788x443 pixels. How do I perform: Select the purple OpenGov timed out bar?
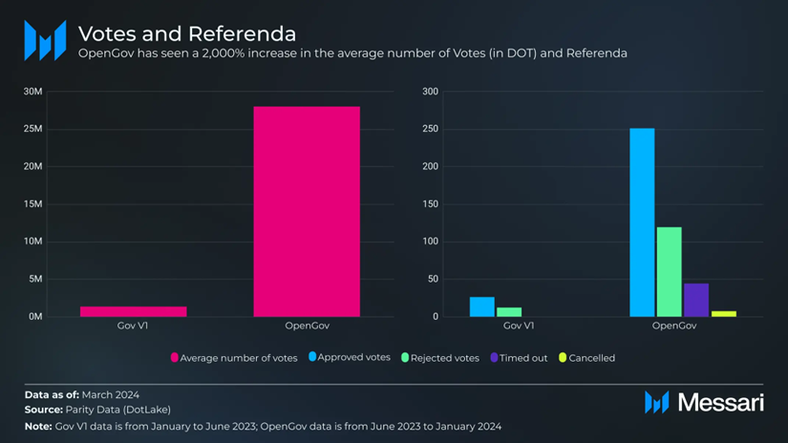[x=696, y=301]
